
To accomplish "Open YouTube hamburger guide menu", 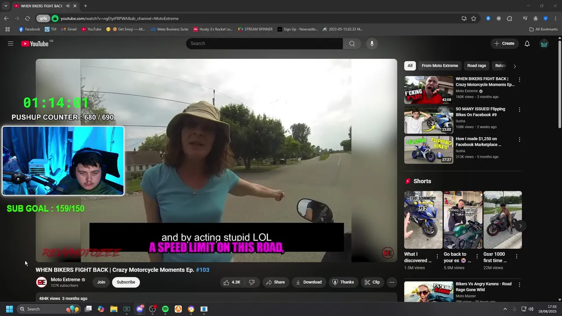I will (x=11, y=43).
